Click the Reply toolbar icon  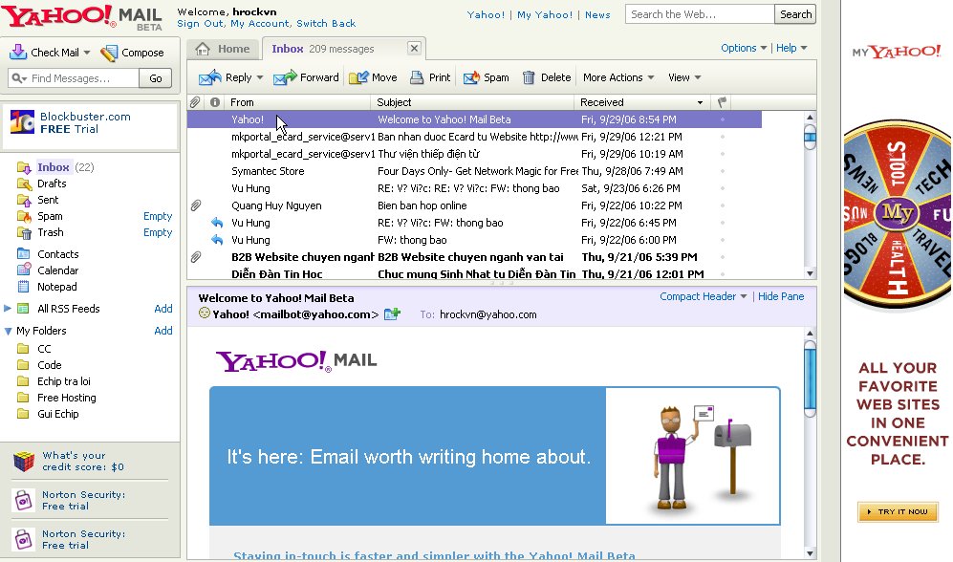click(x=210, y=77)
